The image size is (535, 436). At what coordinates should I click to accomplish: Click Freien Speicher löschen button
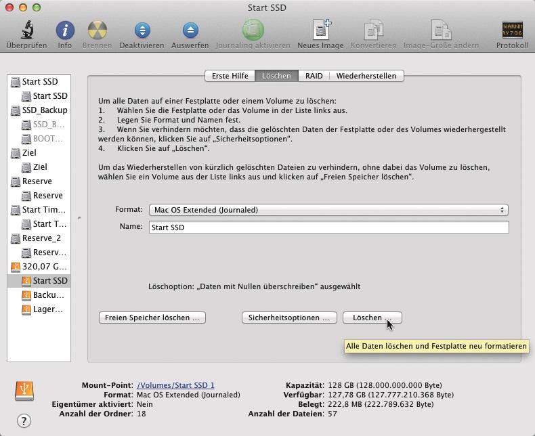point(152,318)
